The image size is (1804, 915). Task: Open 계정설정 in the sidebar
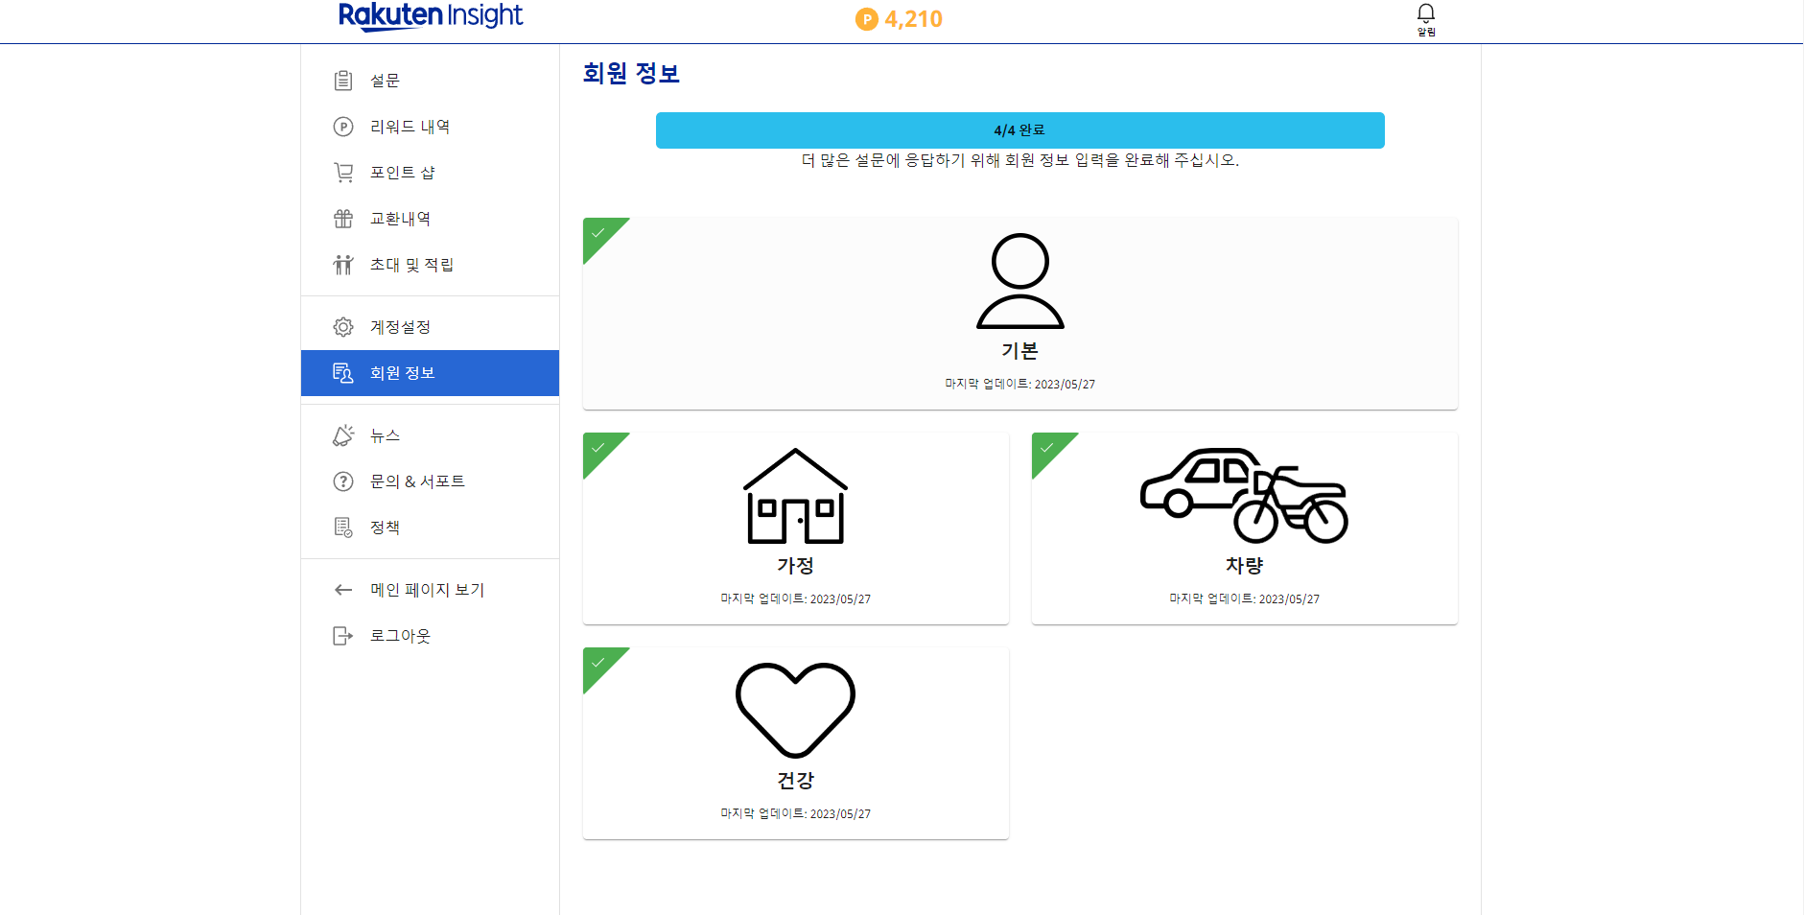coord(430,327)
